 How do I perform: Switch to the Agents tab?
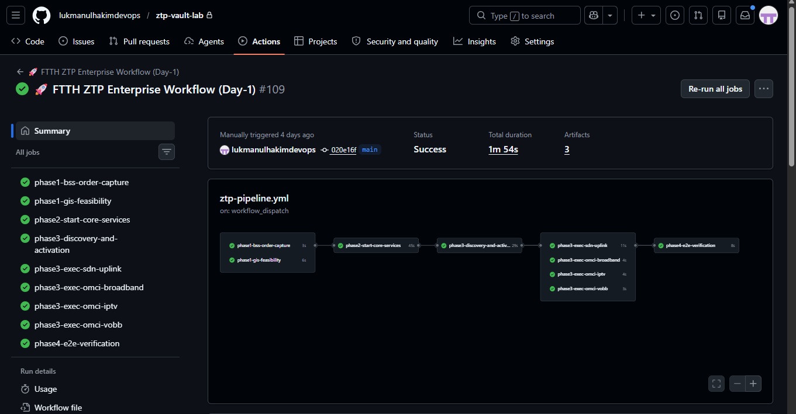point(204,41)
